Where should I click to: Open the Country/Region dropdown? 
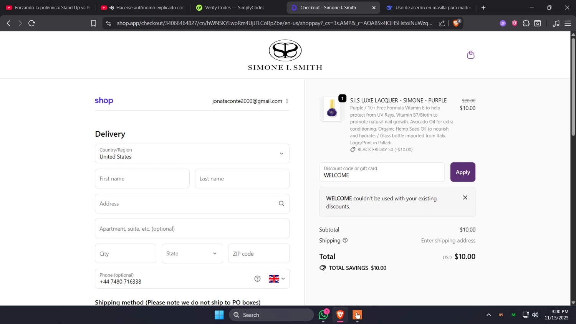[x=192, y=154]
